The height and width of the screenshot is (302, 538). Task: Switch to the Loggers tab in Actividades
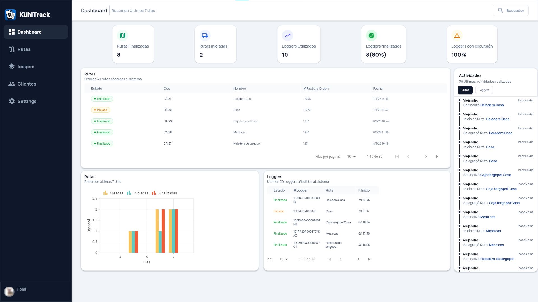tap(484, 90)
